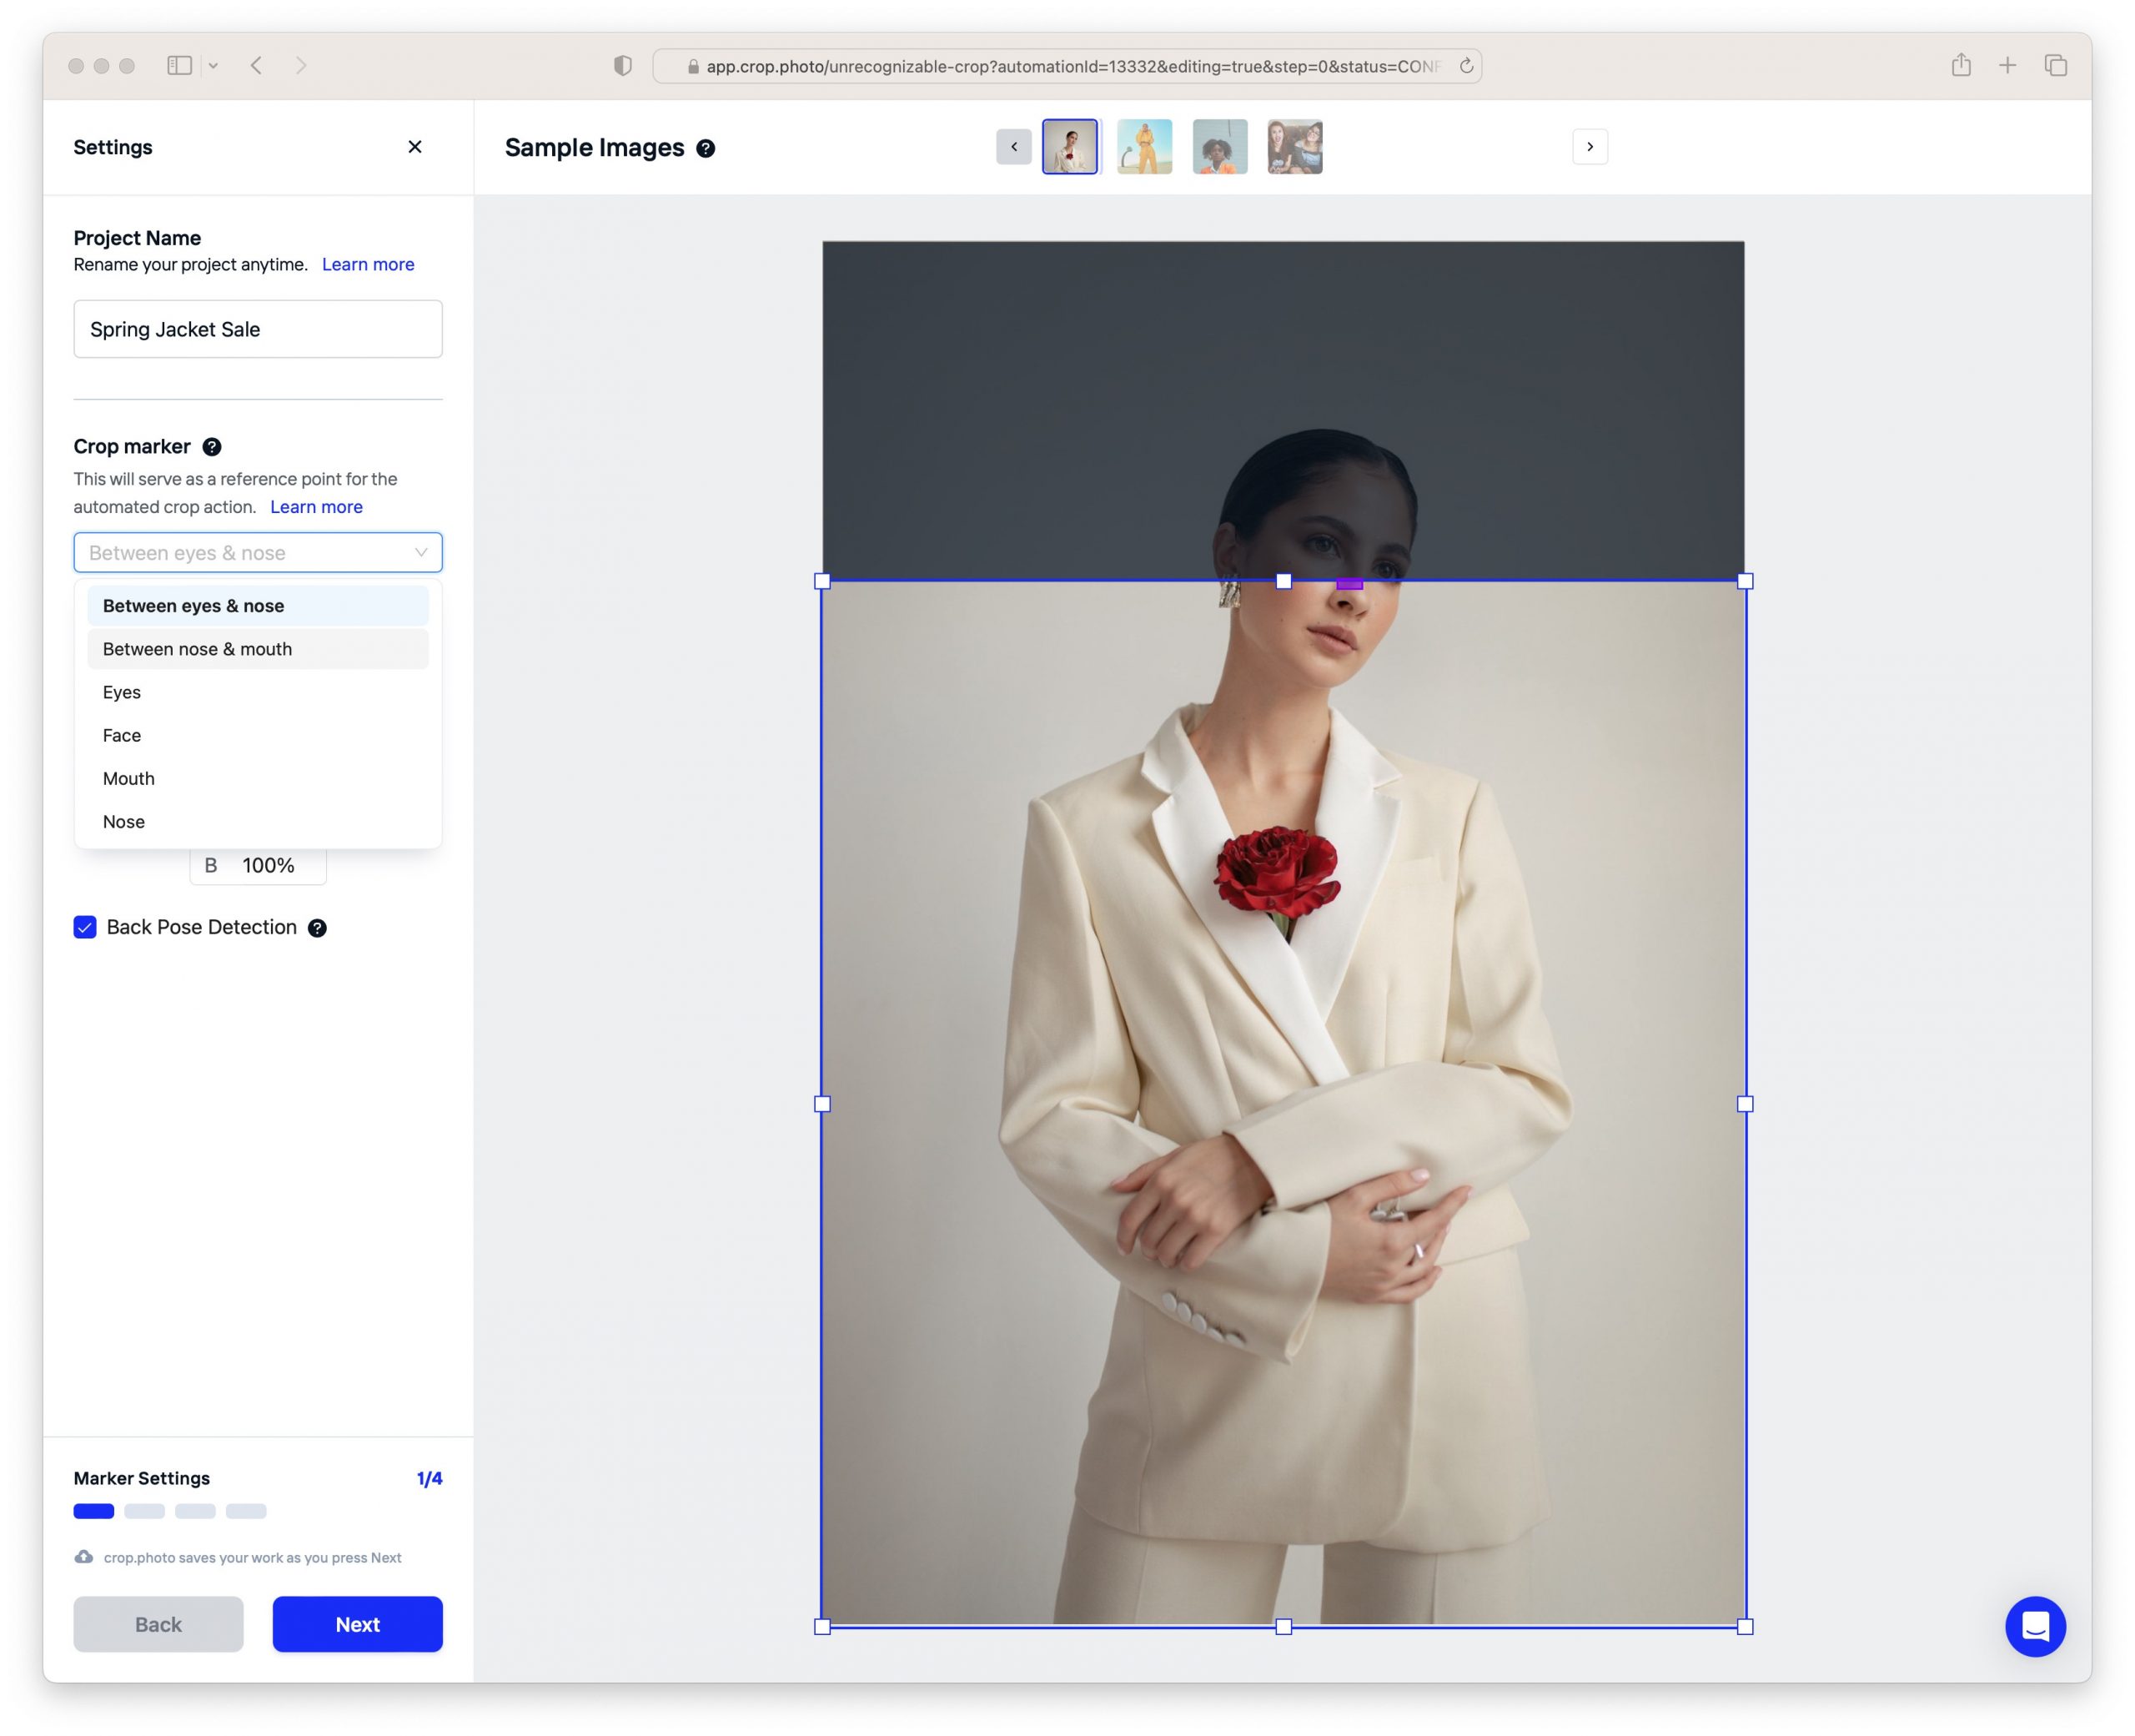This screenshot has height=1736, width=2135.
Task: Choose Eyes crop marker
Action: tap(258, 692)
